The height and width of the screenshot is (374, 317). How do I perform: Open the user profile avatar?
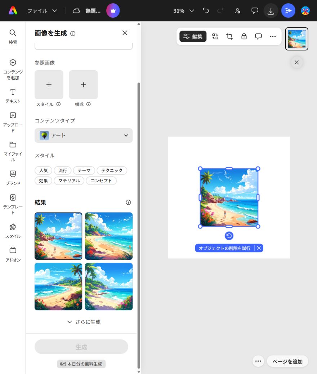click(305, 11)
